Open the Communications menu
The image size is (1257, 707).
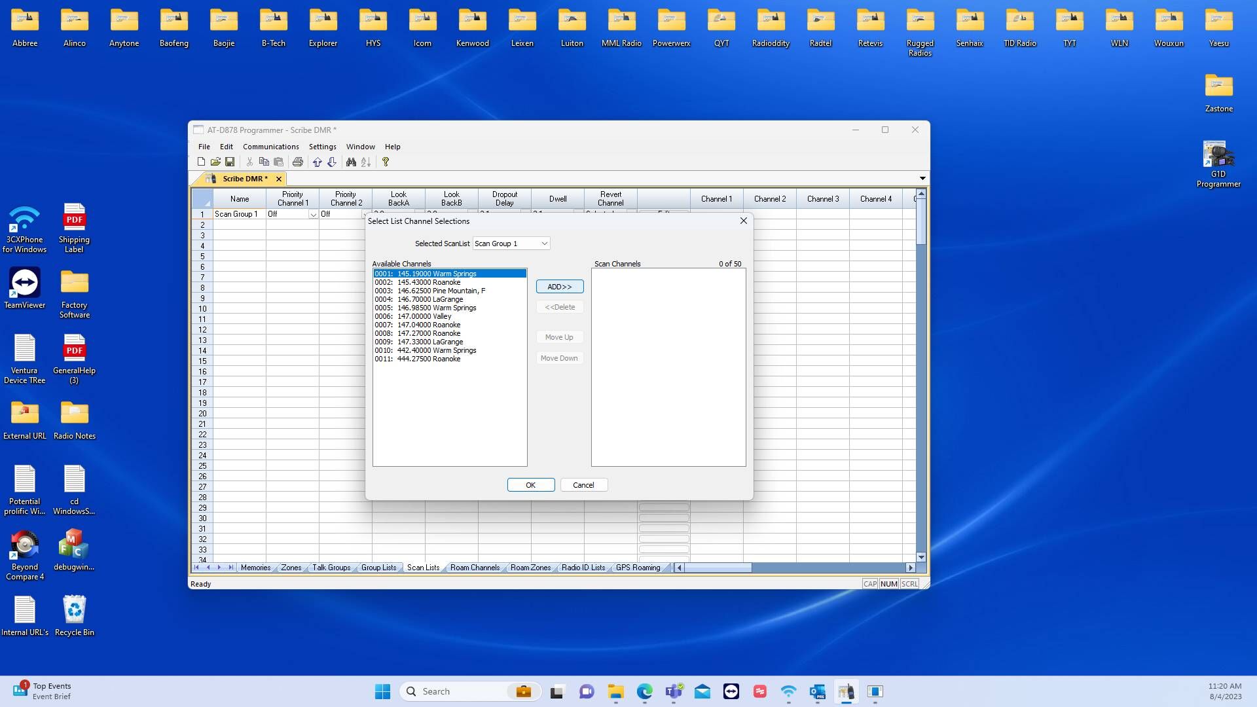click(270, 147)
